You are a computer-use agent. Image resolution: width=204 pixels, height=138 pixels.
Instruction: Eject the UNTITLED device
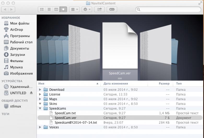[32, 93]
